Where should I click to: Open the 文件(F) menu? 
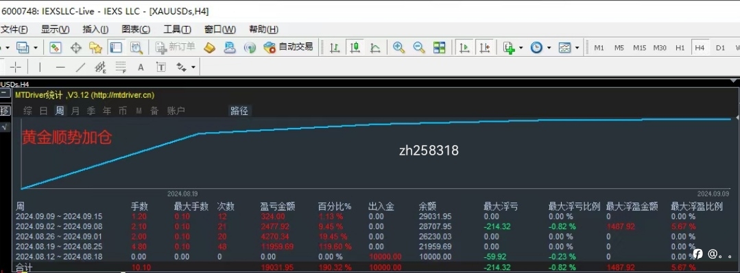(x=14, y=29)
